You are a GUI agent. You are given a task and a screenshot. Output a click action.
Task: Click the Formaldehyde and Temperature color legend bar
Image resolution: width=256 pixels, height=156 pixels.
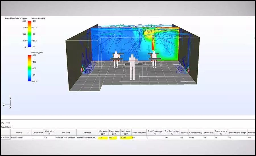29,34
